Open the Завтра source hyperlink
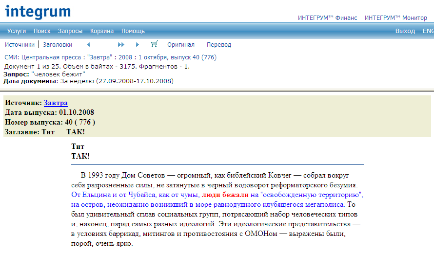 pos(56,103)
